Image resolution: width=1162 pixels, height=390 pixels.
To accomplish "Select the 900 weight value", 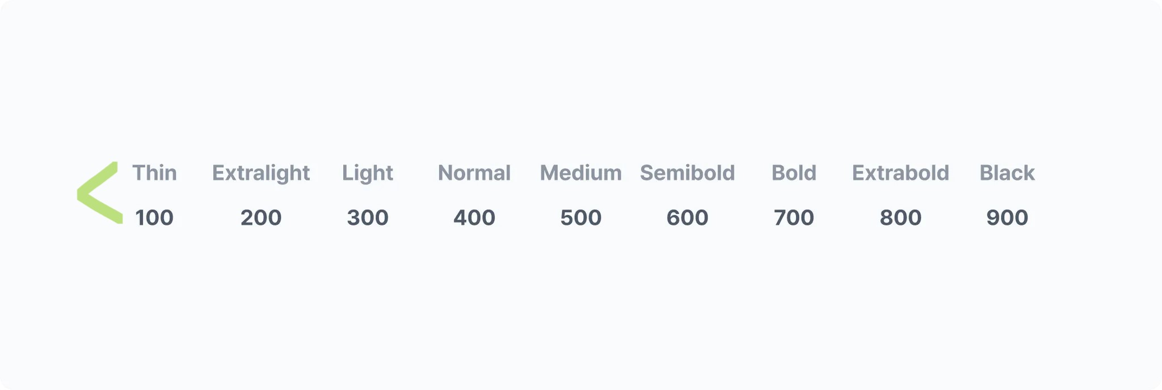I will [x=1007, y=217].
